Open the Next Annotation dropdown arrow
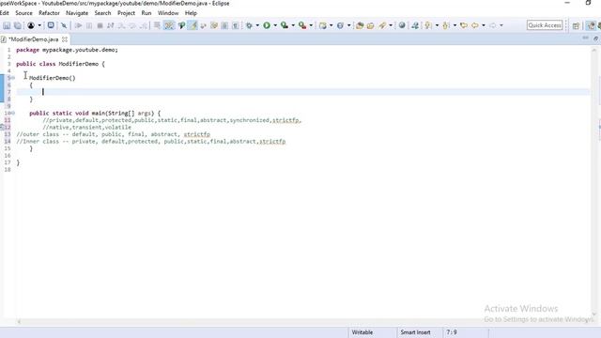This screenshot has height=338, width=601. pos(437,25)
